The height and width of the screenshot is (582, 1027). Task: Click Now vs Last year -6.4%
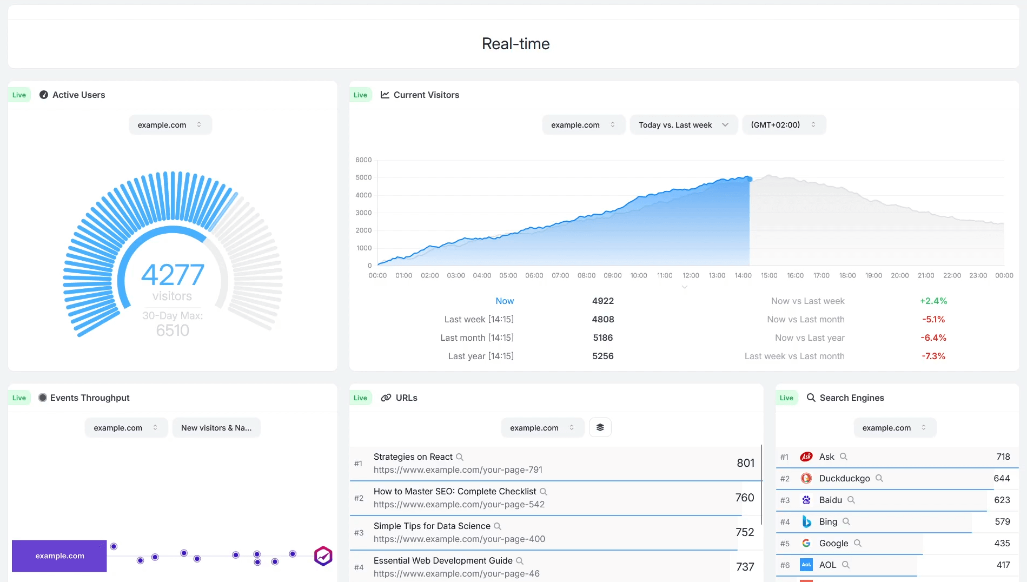tap(933, 338)
